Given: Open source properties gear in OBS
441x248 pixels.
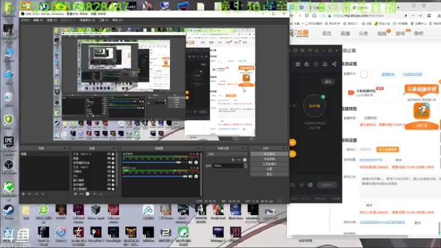Looking at the screenshot, I should click(88, 194).
